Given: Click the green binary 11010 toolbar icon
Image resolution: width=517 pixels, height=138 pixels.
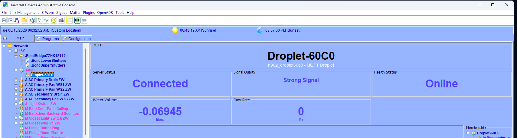Looking at the screenshot, I should point(77,20).
